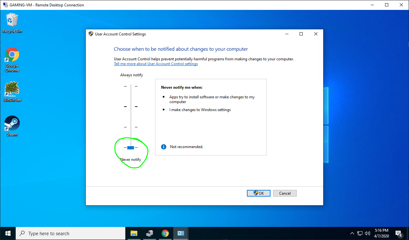The image size is (409, 240).
Task: Set slider to top Always notify tick
Action: coord(130,86)
